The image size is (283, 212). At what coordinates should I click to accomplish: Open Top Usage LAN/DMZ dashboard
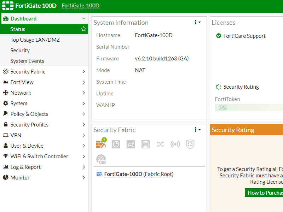(35, 40)
